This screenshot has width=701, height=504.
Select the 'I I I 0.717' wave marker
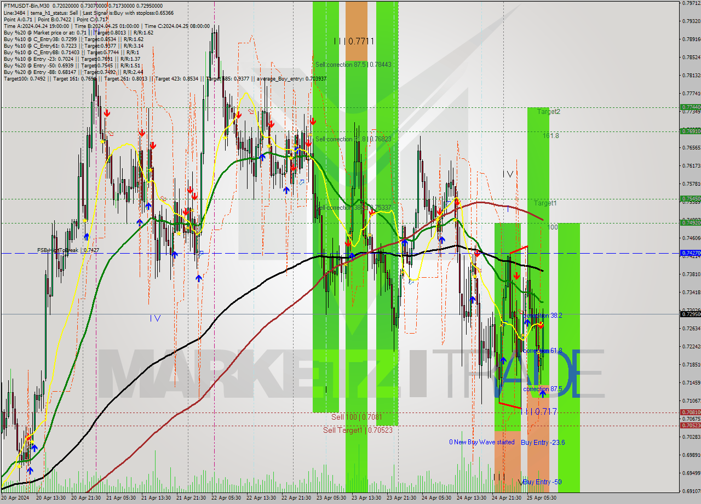[x=538, y=411]
